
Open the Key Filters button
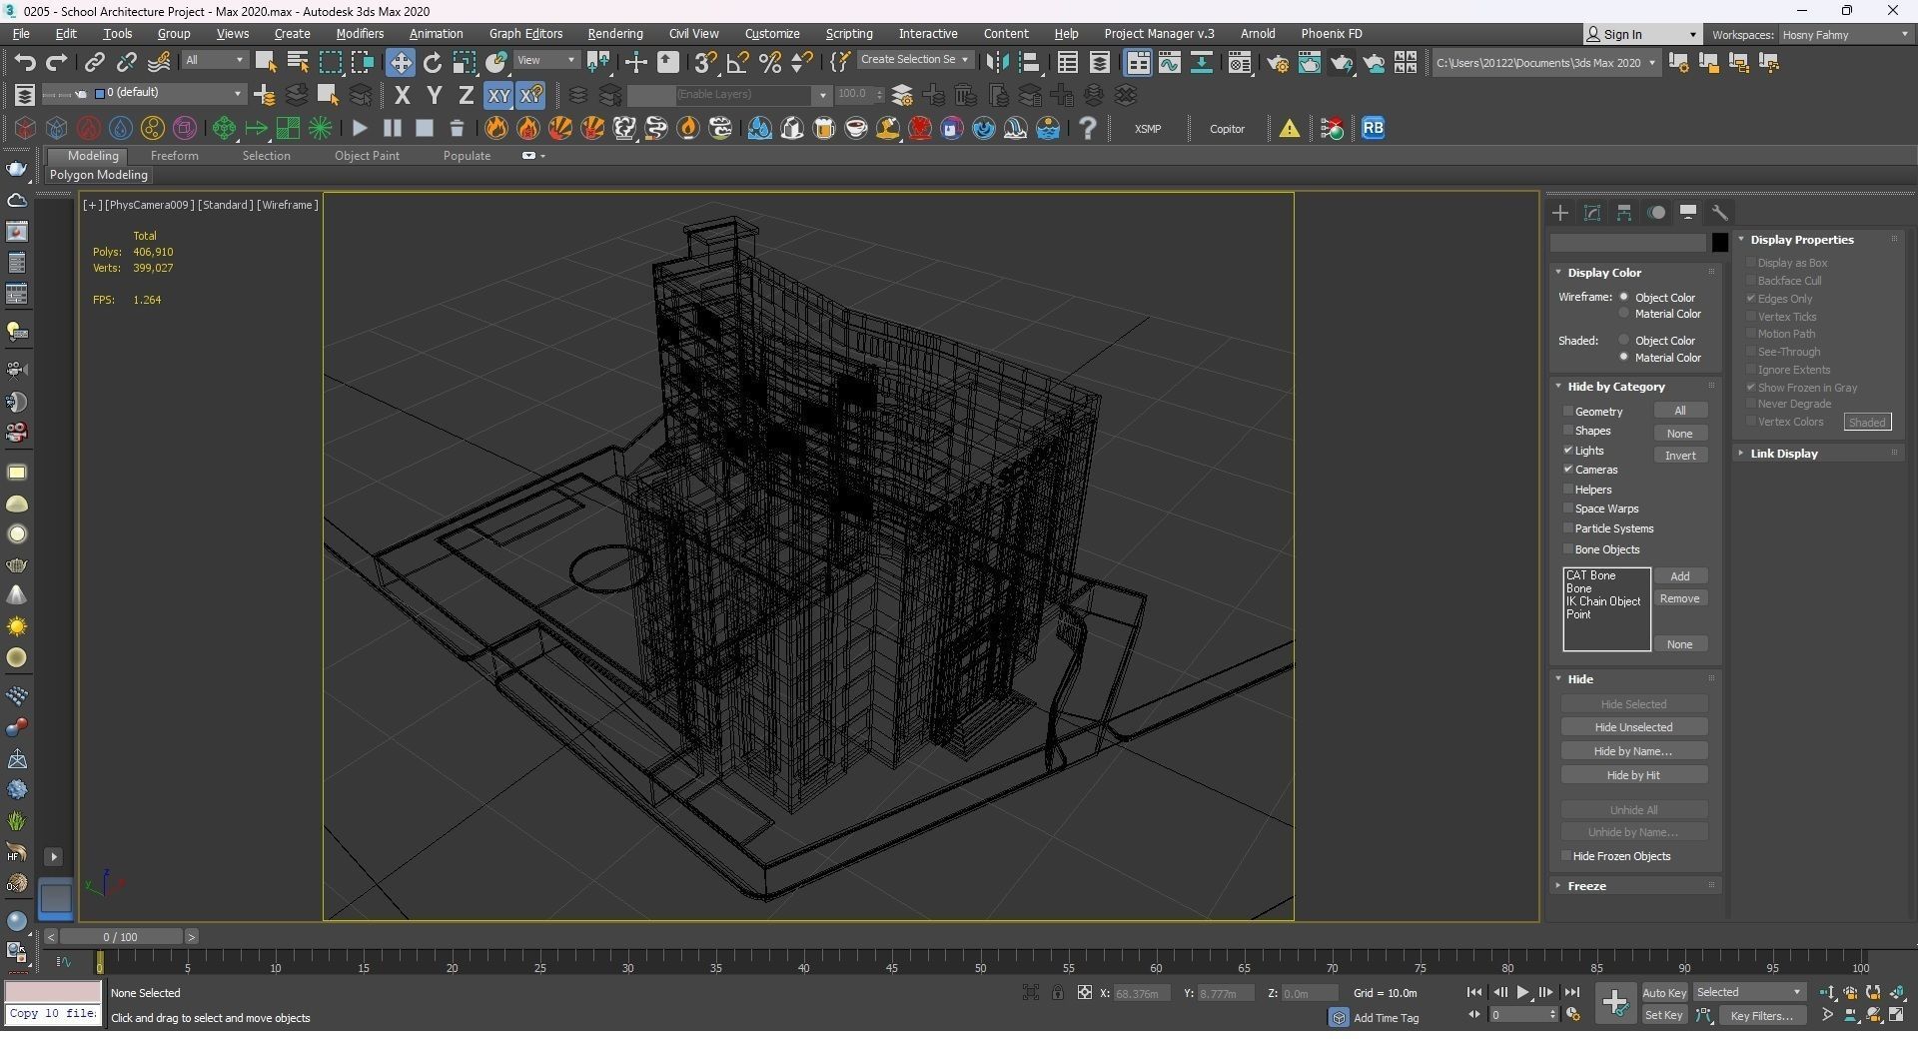tap(1762, 1016)
